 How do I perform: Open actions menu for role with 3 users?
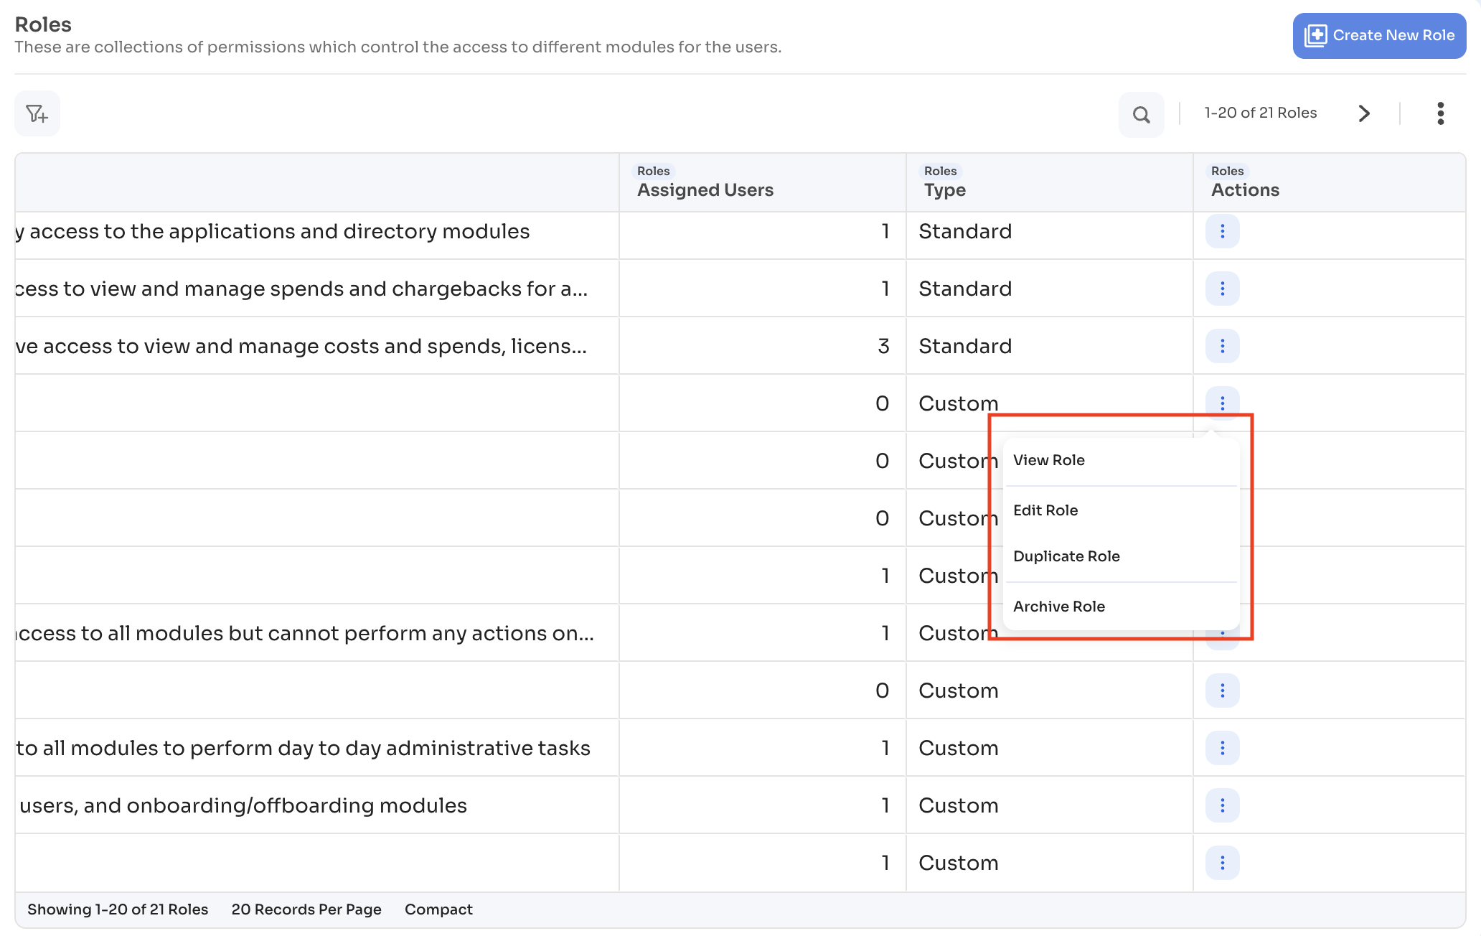(1222, 346)
